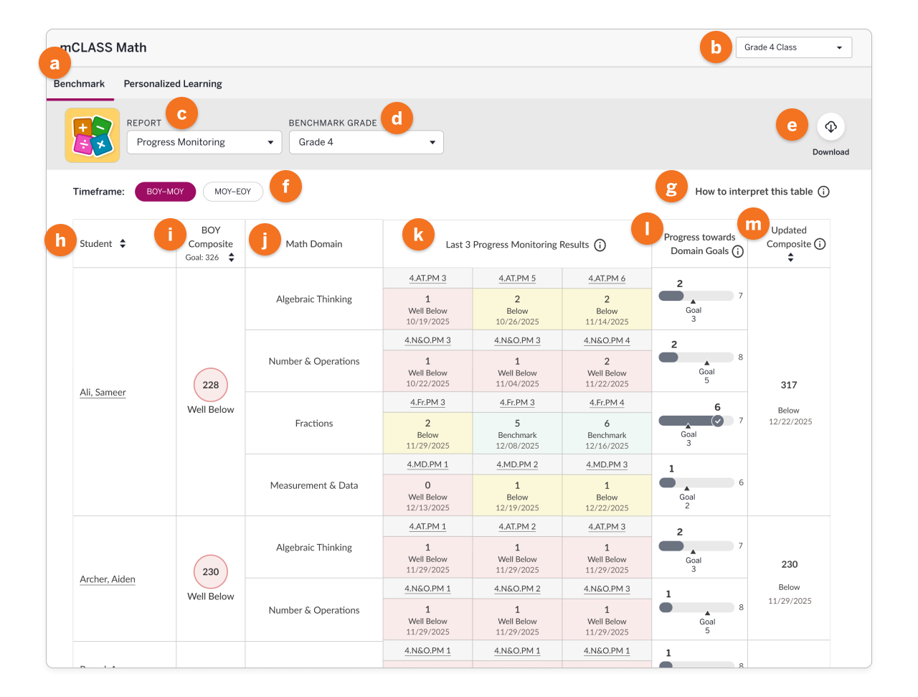Open the Benchmark Grade dropdown
This screenshot has height=697, width=918.
click(366, 142)
